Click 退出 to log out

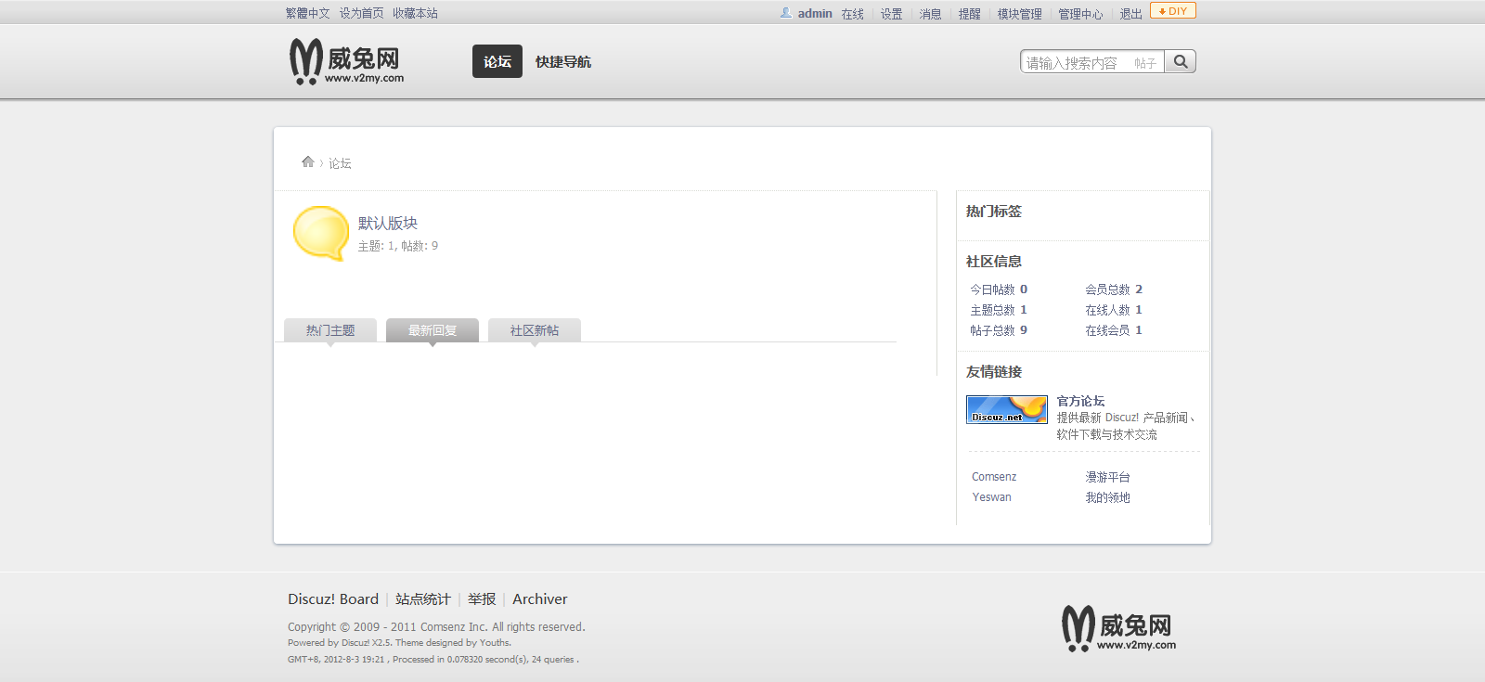click(x=1131, y=14)
